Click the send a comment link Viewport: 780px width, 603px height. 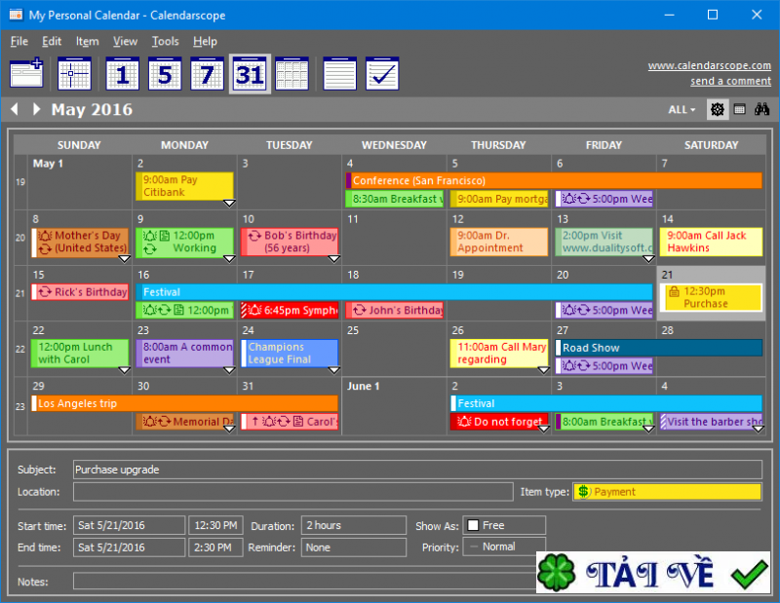point(730,81)
